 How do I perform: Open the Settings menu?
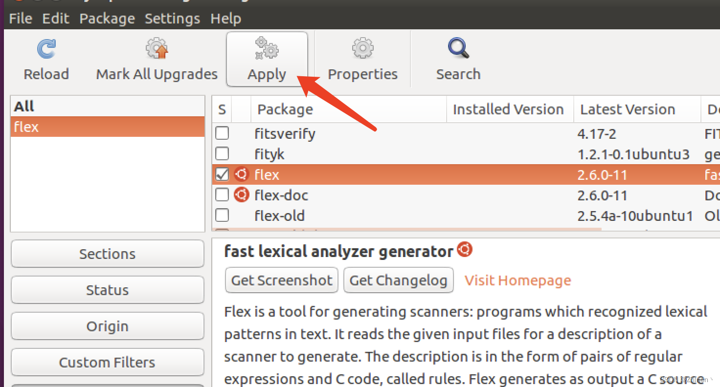(x=172, y=19)
